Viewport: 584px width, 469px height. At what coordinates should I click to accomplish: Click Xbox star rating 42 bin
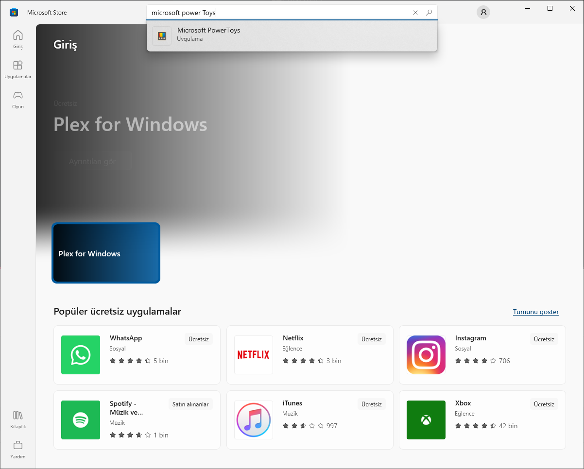click(486, 426)
